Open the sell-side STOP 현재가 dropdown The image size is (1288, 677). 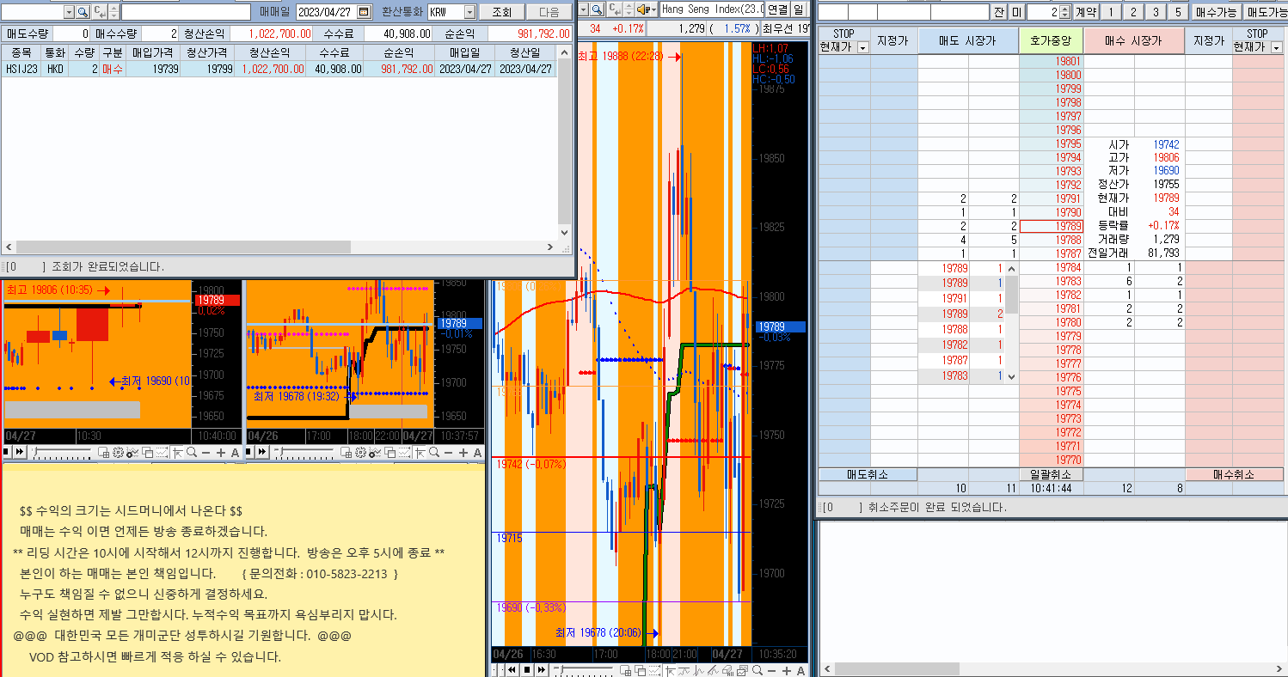pyautogui.click(x=863, y=47)
